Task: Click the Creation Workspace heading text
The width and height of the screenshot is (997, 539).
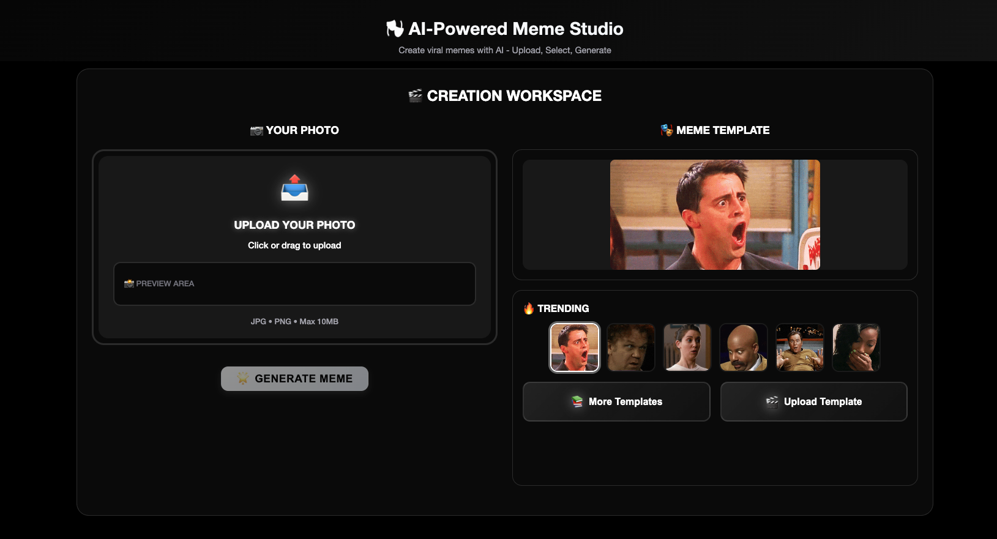Action: point(514,95)
